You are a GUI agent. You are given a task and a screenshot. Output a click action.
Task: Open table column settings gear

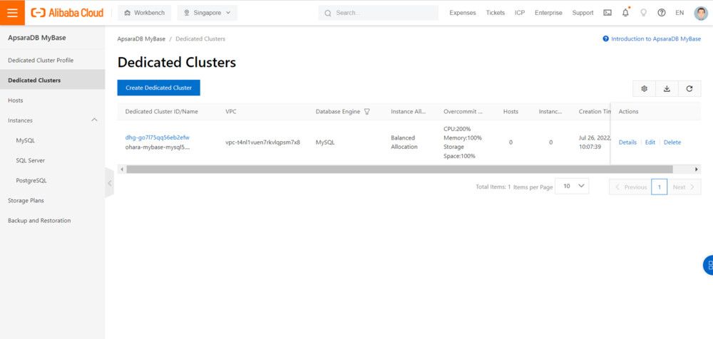click(x=644, y=88)
